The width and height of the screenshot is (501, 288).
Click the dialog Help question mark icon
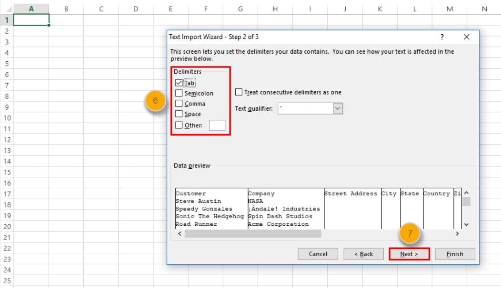[442, 37]
